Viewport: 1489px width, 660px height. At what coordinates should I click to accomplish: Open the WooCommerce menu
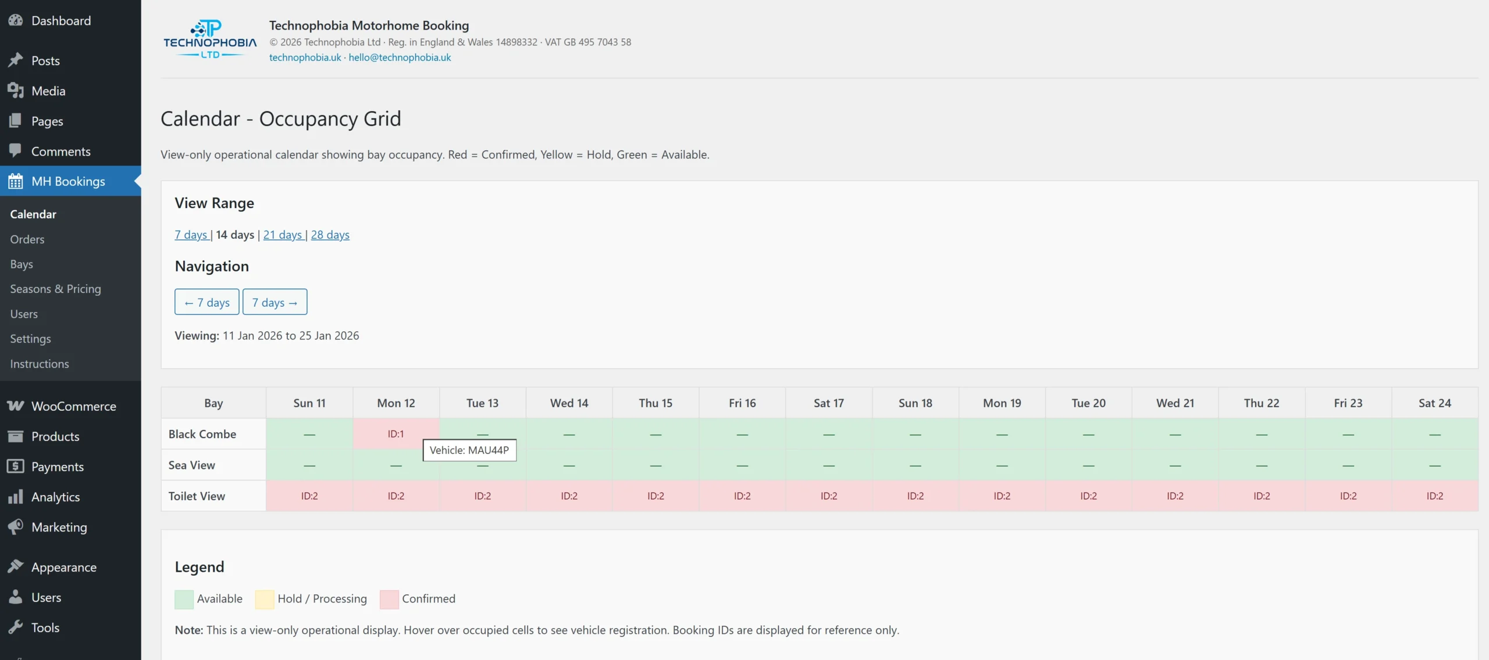pyautogui.click(x=70, y=406)
